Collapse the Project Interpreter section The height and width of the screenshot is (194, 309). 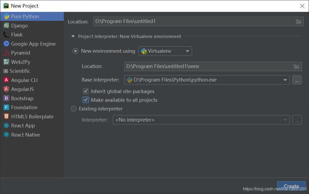[73, 37]
